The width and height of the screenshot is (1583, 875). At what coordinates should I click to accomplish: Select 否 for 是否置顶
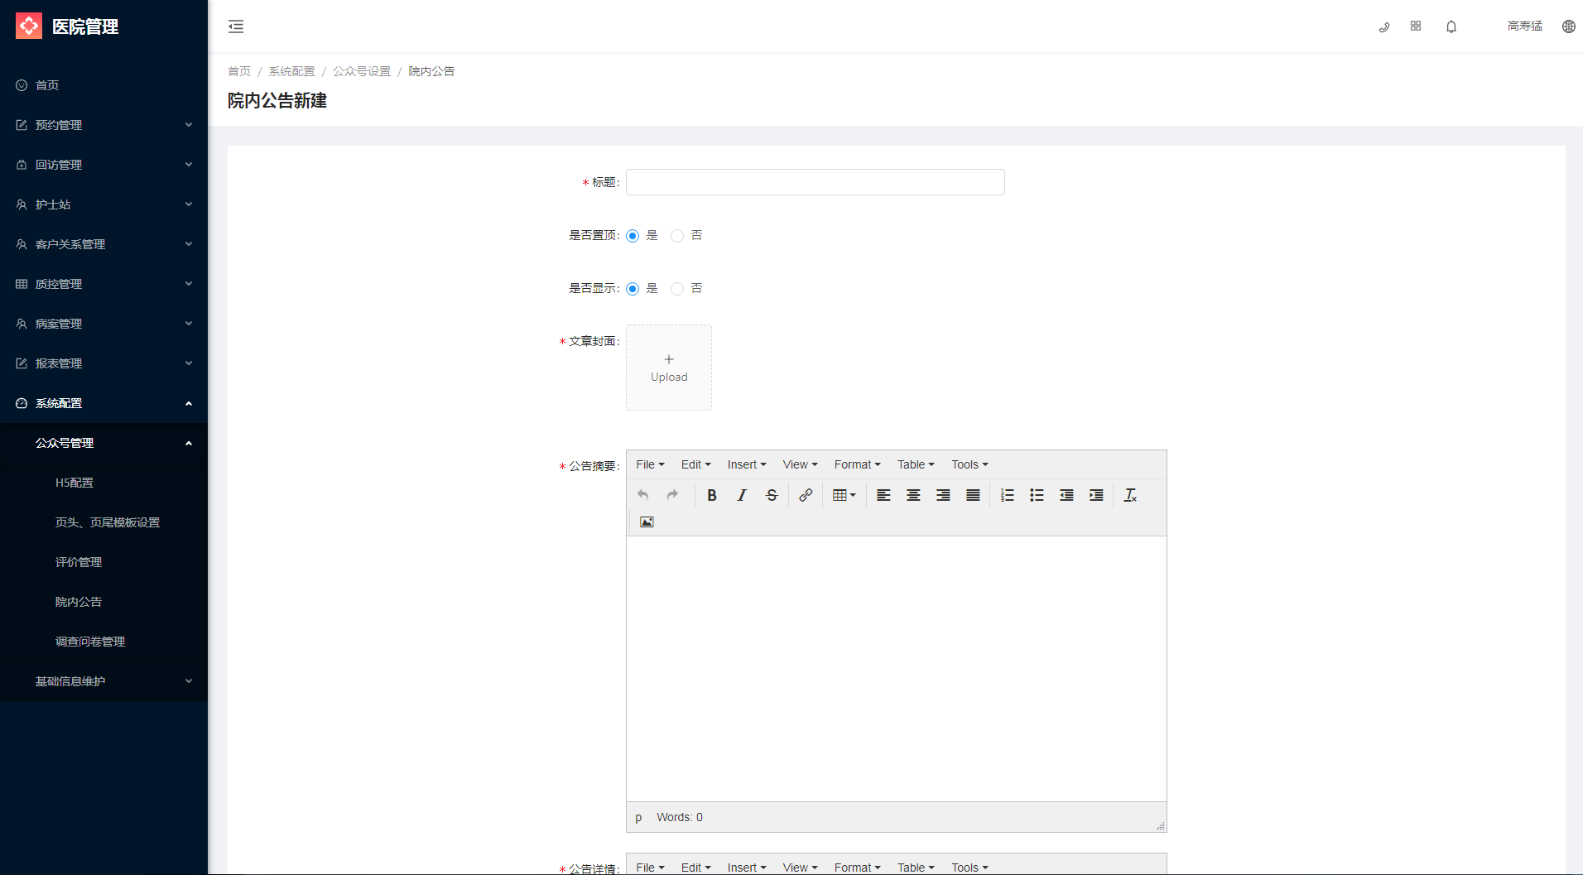click(x=677, y=236)
